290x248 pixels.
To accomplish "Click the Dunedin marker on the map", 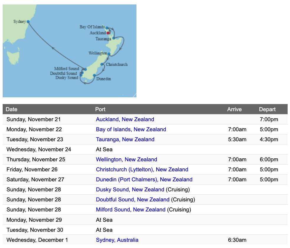I will tap(94, 75).
